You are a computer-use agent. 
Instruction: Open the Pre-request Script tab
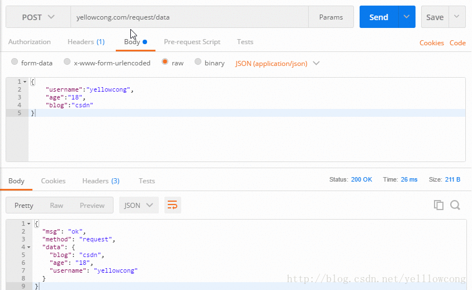click(192, 42)
